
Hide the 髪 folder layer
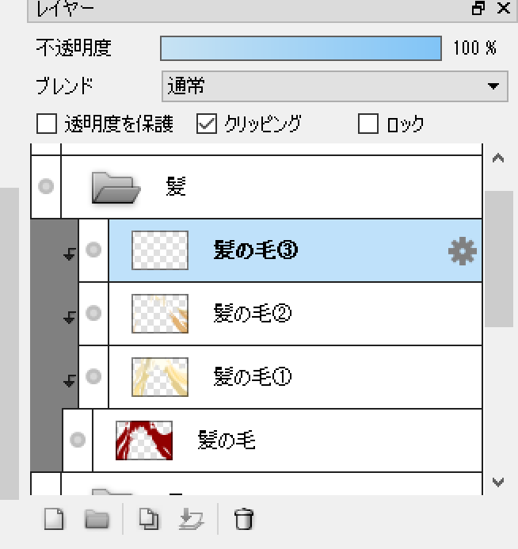46,186
